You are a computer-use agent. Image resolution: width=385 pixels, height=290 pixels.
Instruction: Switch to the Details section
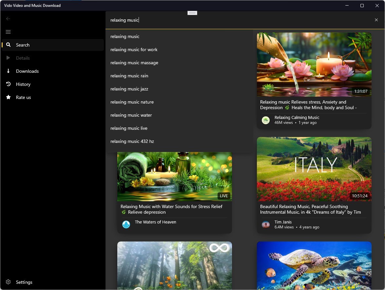23,58
